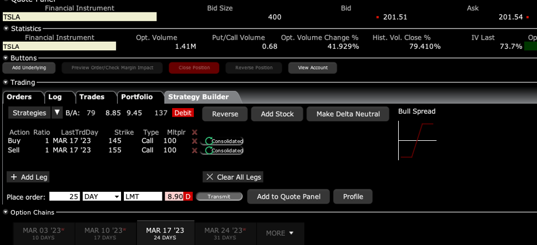
Task: Open View Account
Action: (313, 68)
